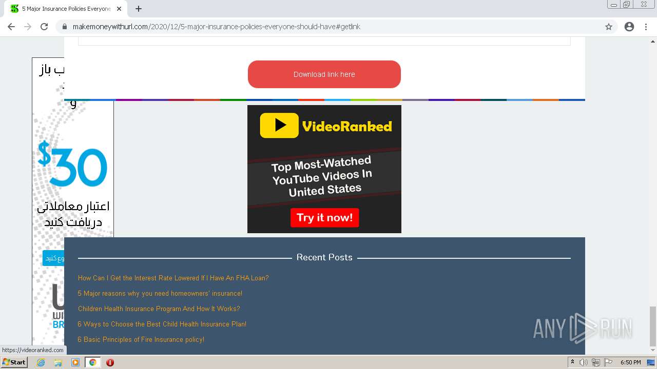Click the Download link here button
The width and height of the screenshot is (657, 369).
tap(324, 74)
